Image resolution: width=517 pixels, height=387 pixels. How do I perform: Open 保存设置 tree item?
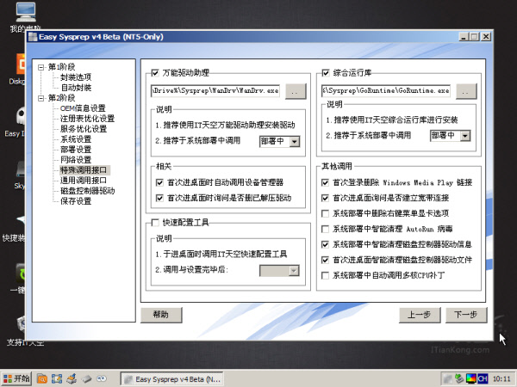pyautogui.click(x=76, y=200)
